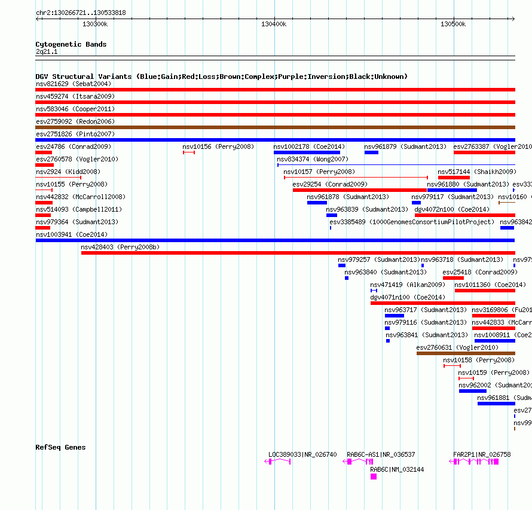Click the nsv1002178 (Coe2014) label
The height and width of the screenshot is (510, 532).
(x=309, y=146)
